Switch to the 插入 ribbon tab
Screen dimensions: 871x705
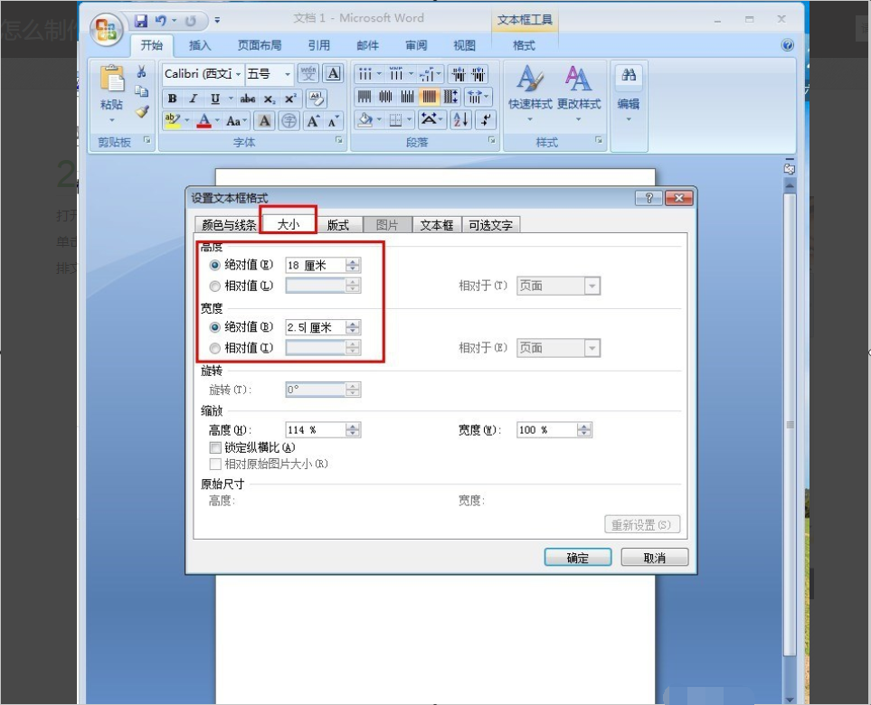coord(200,45)
